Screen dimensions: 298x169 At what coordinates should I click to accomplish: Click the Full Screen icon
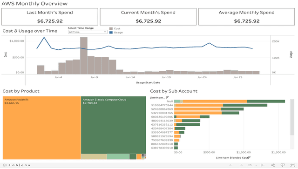(x=293, y=165)
